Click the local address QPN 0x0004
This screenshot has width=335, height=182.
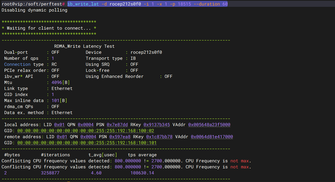[84, 125]
